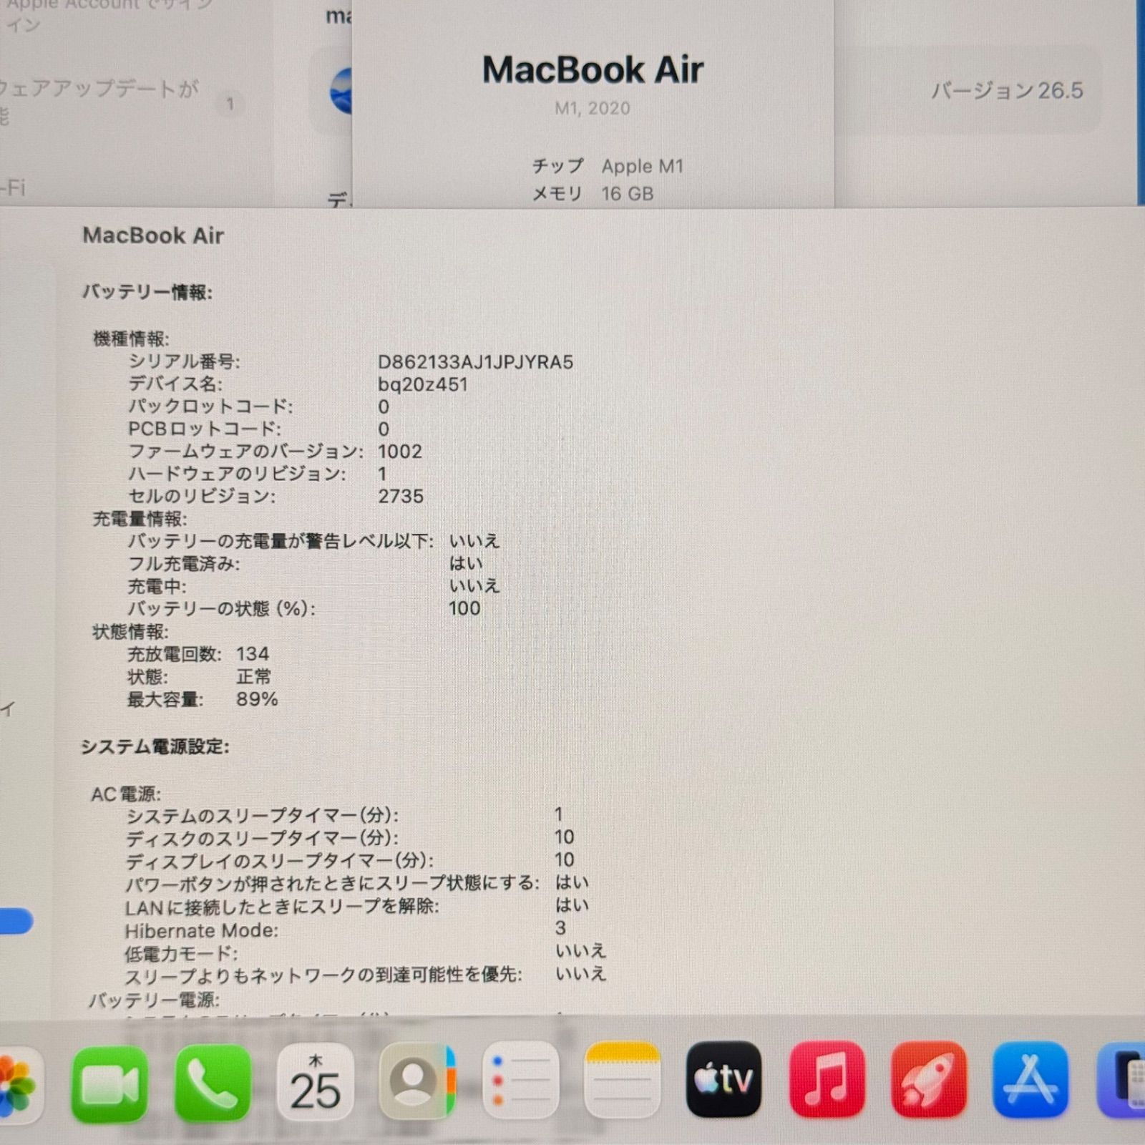Image resolution: width=1145 pixels, height=1145 pixels.
Task: Click the software update badge showing 1
Action: click(230, 104)
